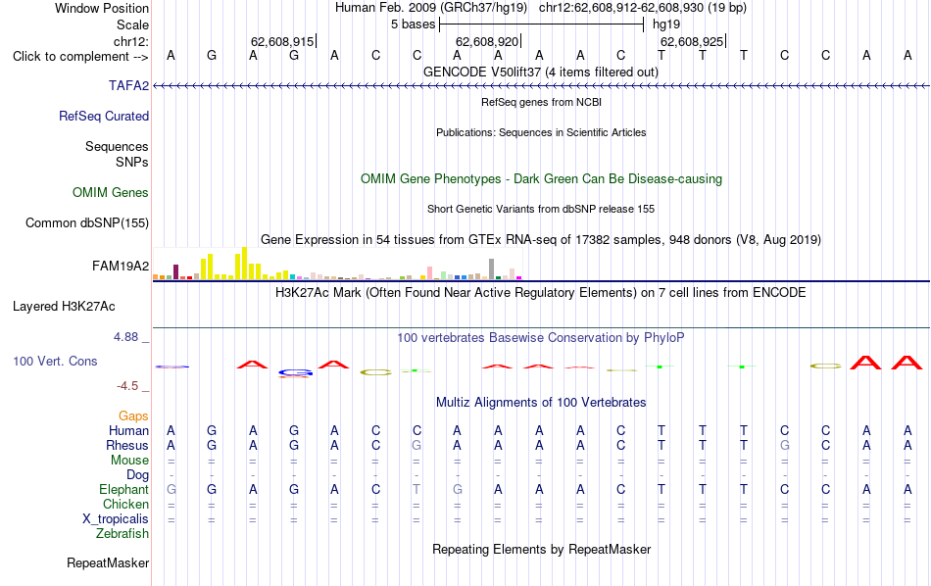Click the H3K27Ac Mark track title
This screenshot has width=931, height=586.
(541, 293)
